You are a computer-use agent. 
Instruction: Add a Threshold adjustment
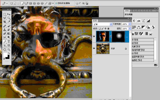(x=141, y=34)
